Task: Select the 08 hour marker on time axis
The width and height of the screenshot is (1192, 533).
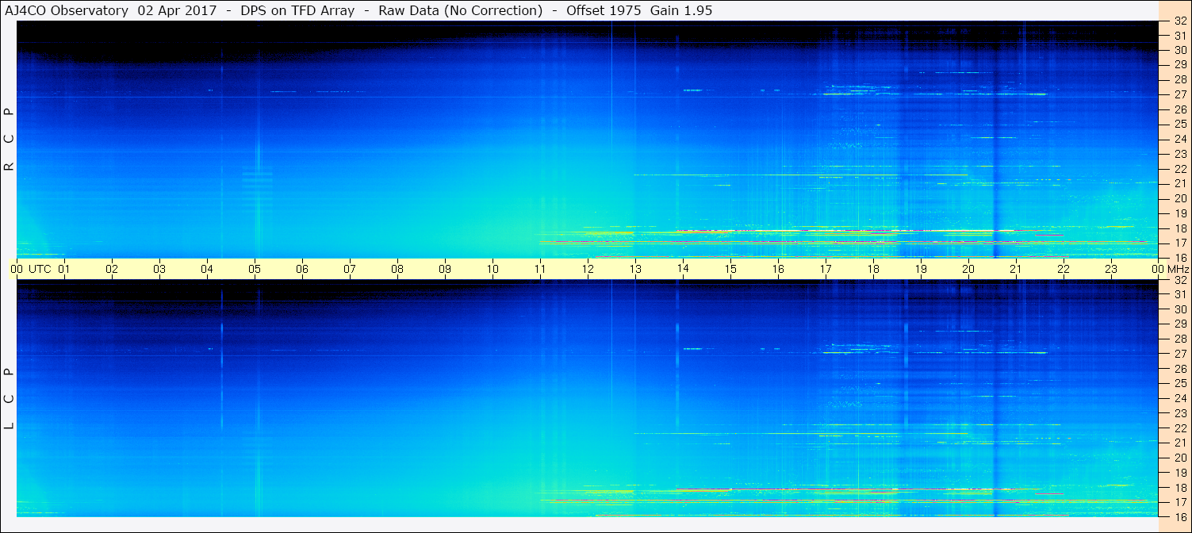Action: pos(397,269)
